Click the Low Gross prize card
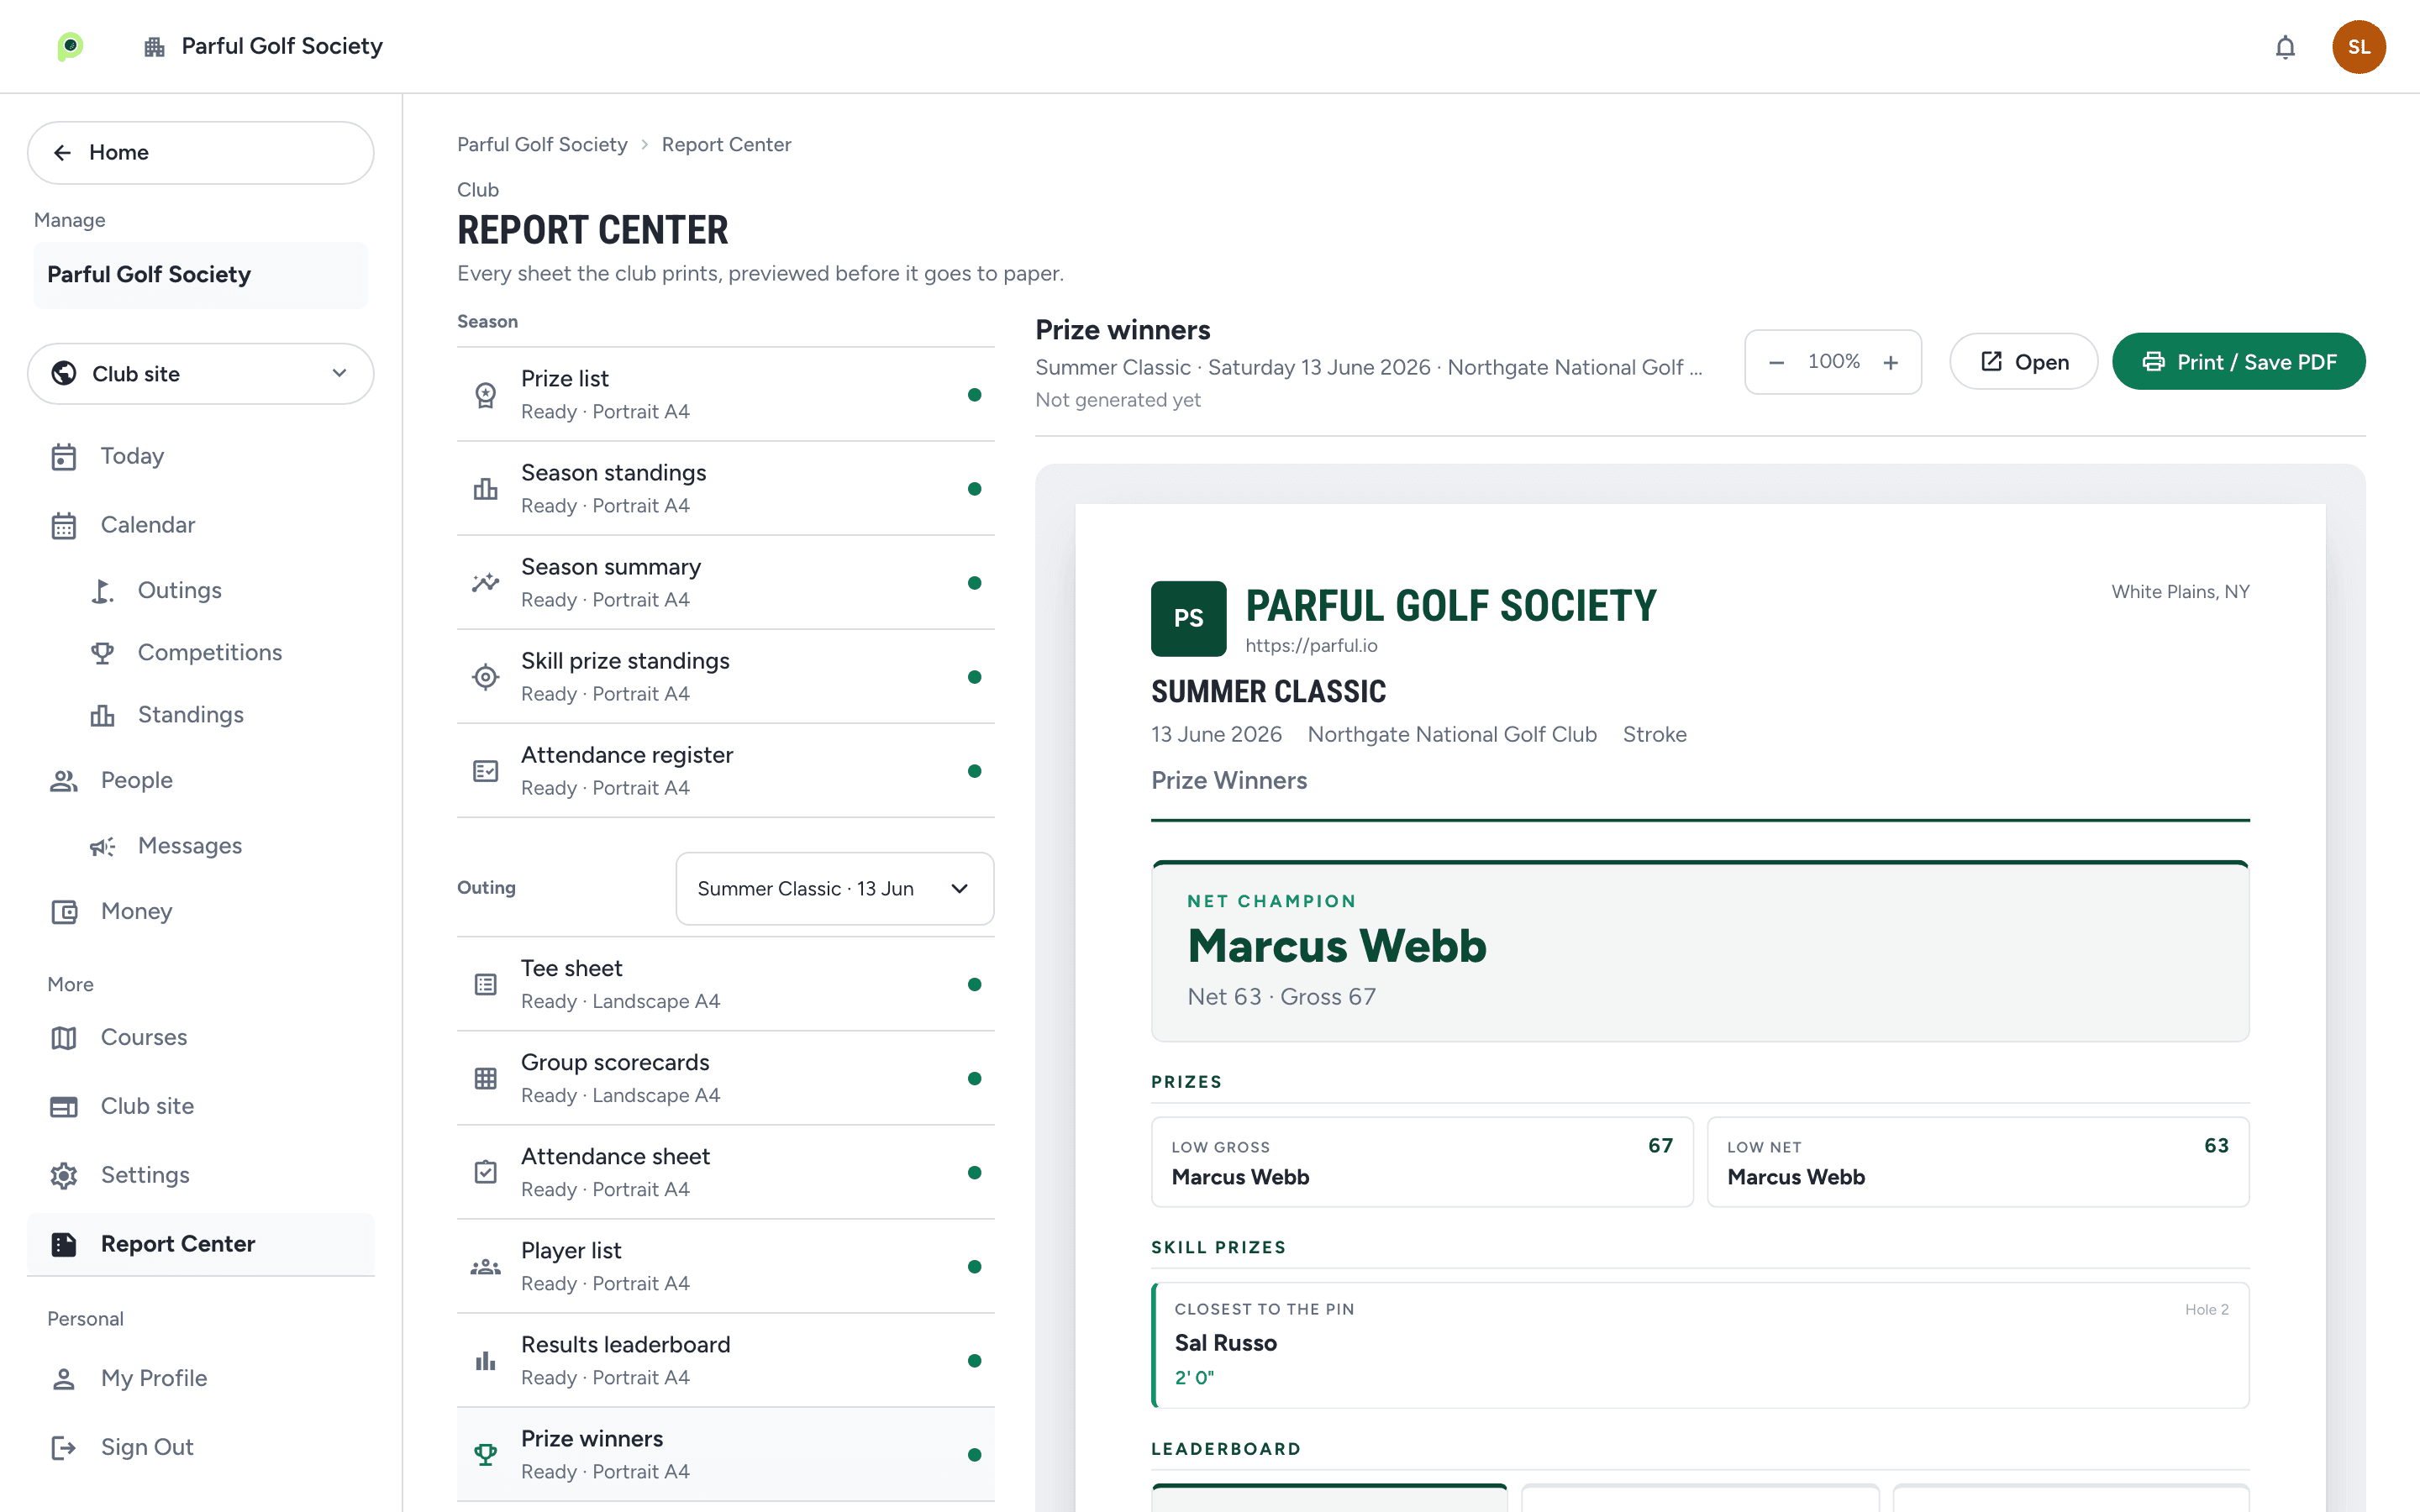This screenshot has height=1512, width=2420. click(1422, 1162)
